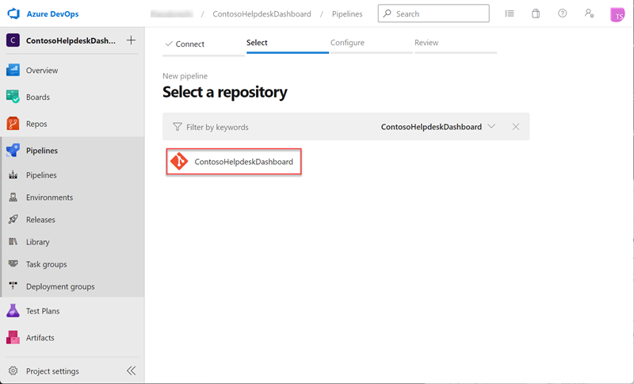
Task: Click the git repository icon for ContosoHelpdeskDashboard
Action: point(179,161)
